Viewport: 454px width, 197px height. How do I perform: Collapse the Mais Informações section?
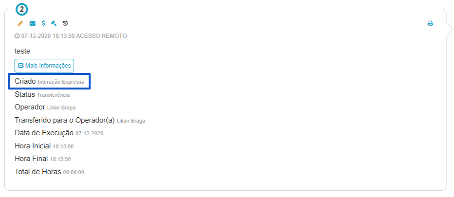click(x=44, y=66)
